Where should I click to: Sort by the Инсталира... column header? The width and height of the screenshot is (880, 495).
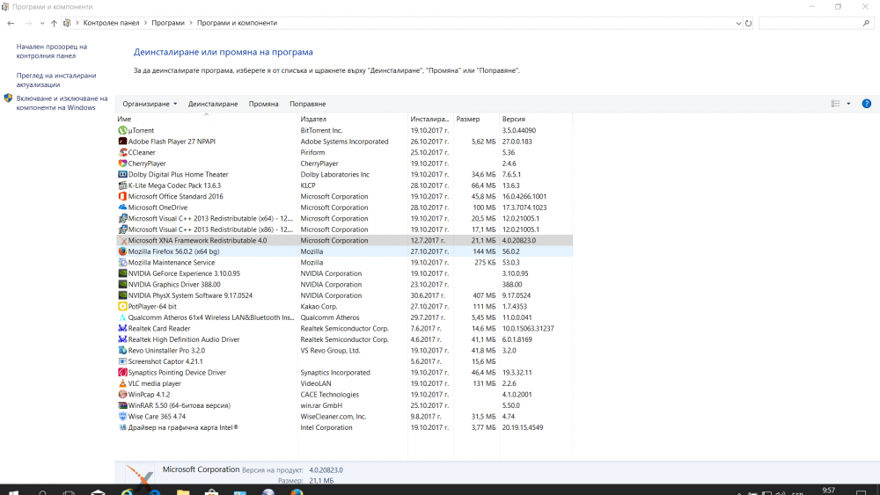430,119
